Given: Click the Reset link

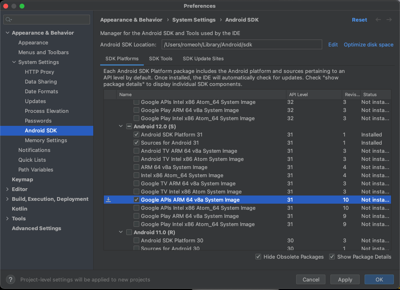Looking at the screenshot, I should pos(359,20).
